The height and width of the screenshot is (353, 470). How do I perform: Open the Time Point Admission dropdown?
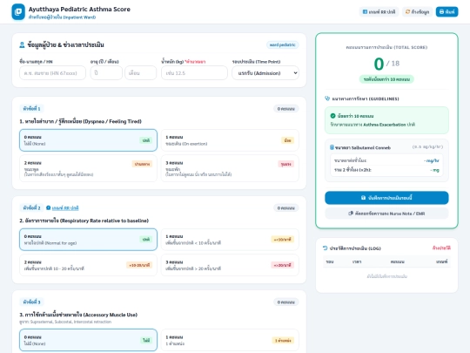[x=265, y=73]
